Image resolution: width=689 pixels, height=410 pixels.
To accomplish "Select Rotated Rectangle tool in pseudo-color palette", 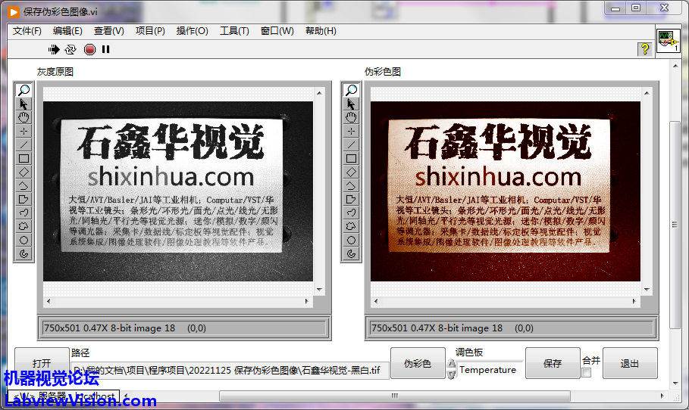I will point(351,172).
